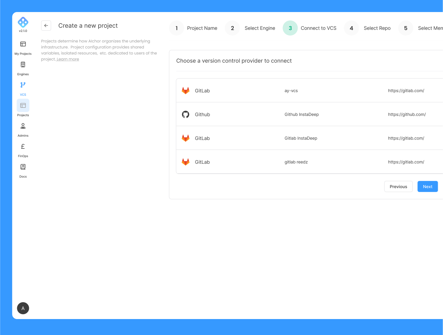The width and height of the screenshot is (443, 335).
Task: Click gitlab.com URL in Gitlab InstaDeep row
Action: click(406, 138)
